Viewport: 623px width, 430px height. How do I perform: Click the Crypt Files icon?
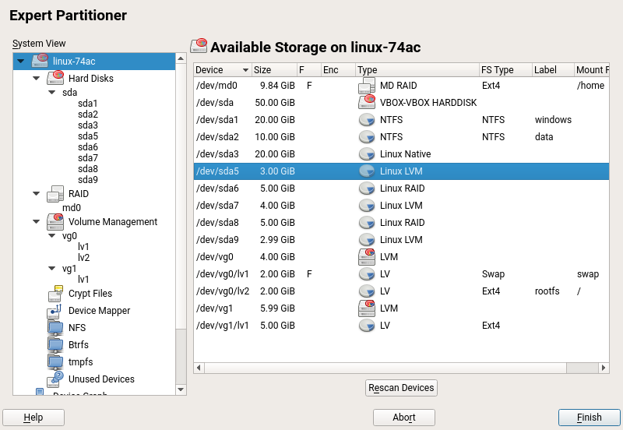coord(55,294)
